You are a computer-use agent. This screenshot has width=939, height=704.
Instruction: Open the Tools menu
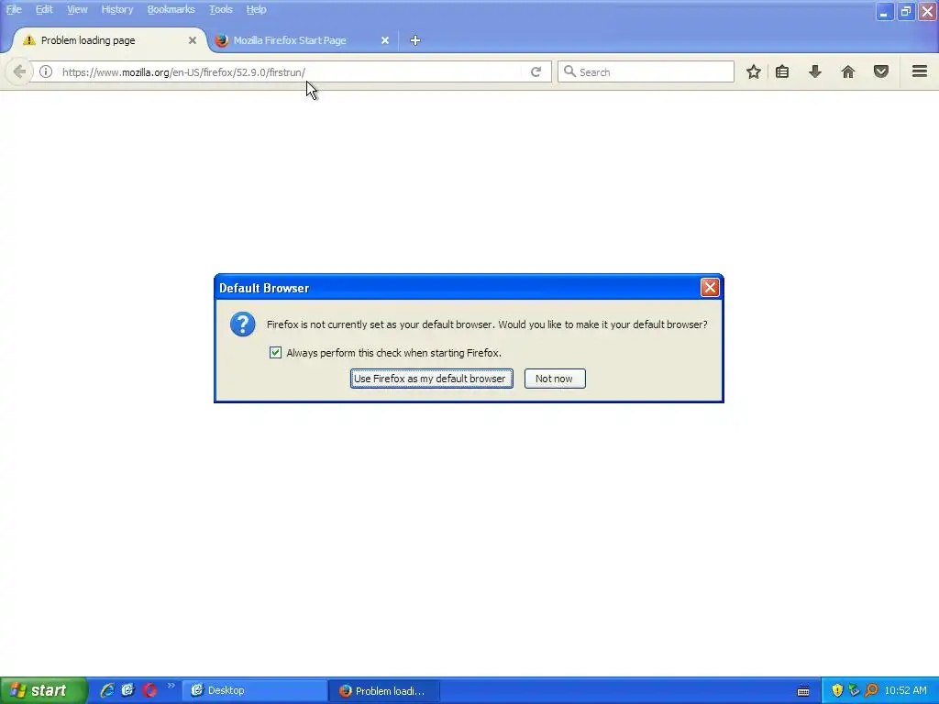pyautogui.click(x=220, y=9)
